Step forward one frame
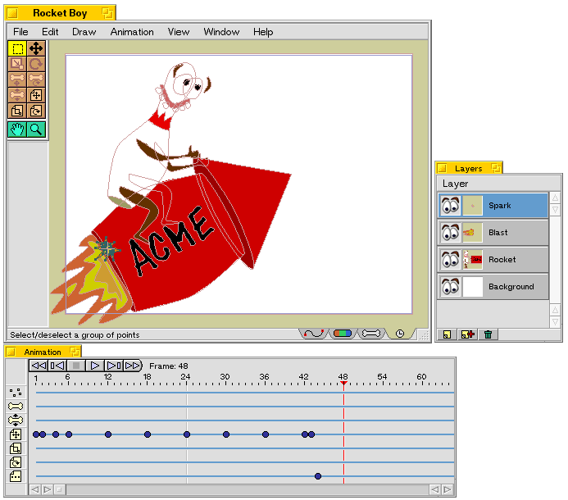 (114, 366)
